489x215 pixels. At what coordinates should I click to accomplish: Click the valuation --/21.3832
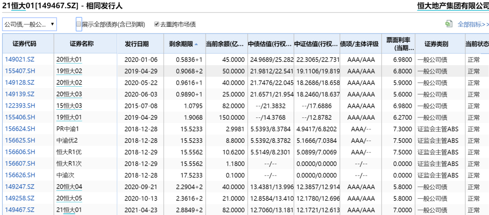pyautogui.click(x=270, y=106)
